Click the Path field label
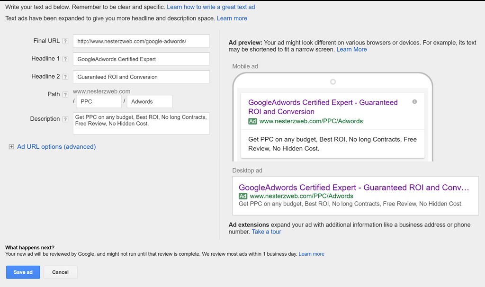This screenshot has width=485, height=287. pyautogui.click(x=54, y=94)
